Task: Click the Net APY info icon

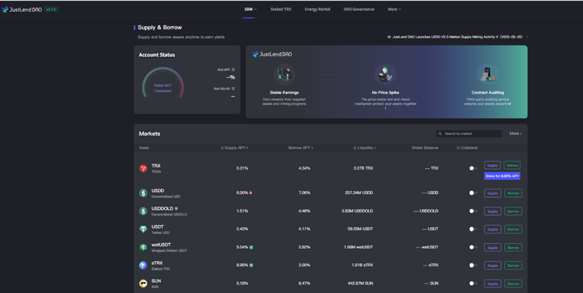Action: click(x=233, y=70)
